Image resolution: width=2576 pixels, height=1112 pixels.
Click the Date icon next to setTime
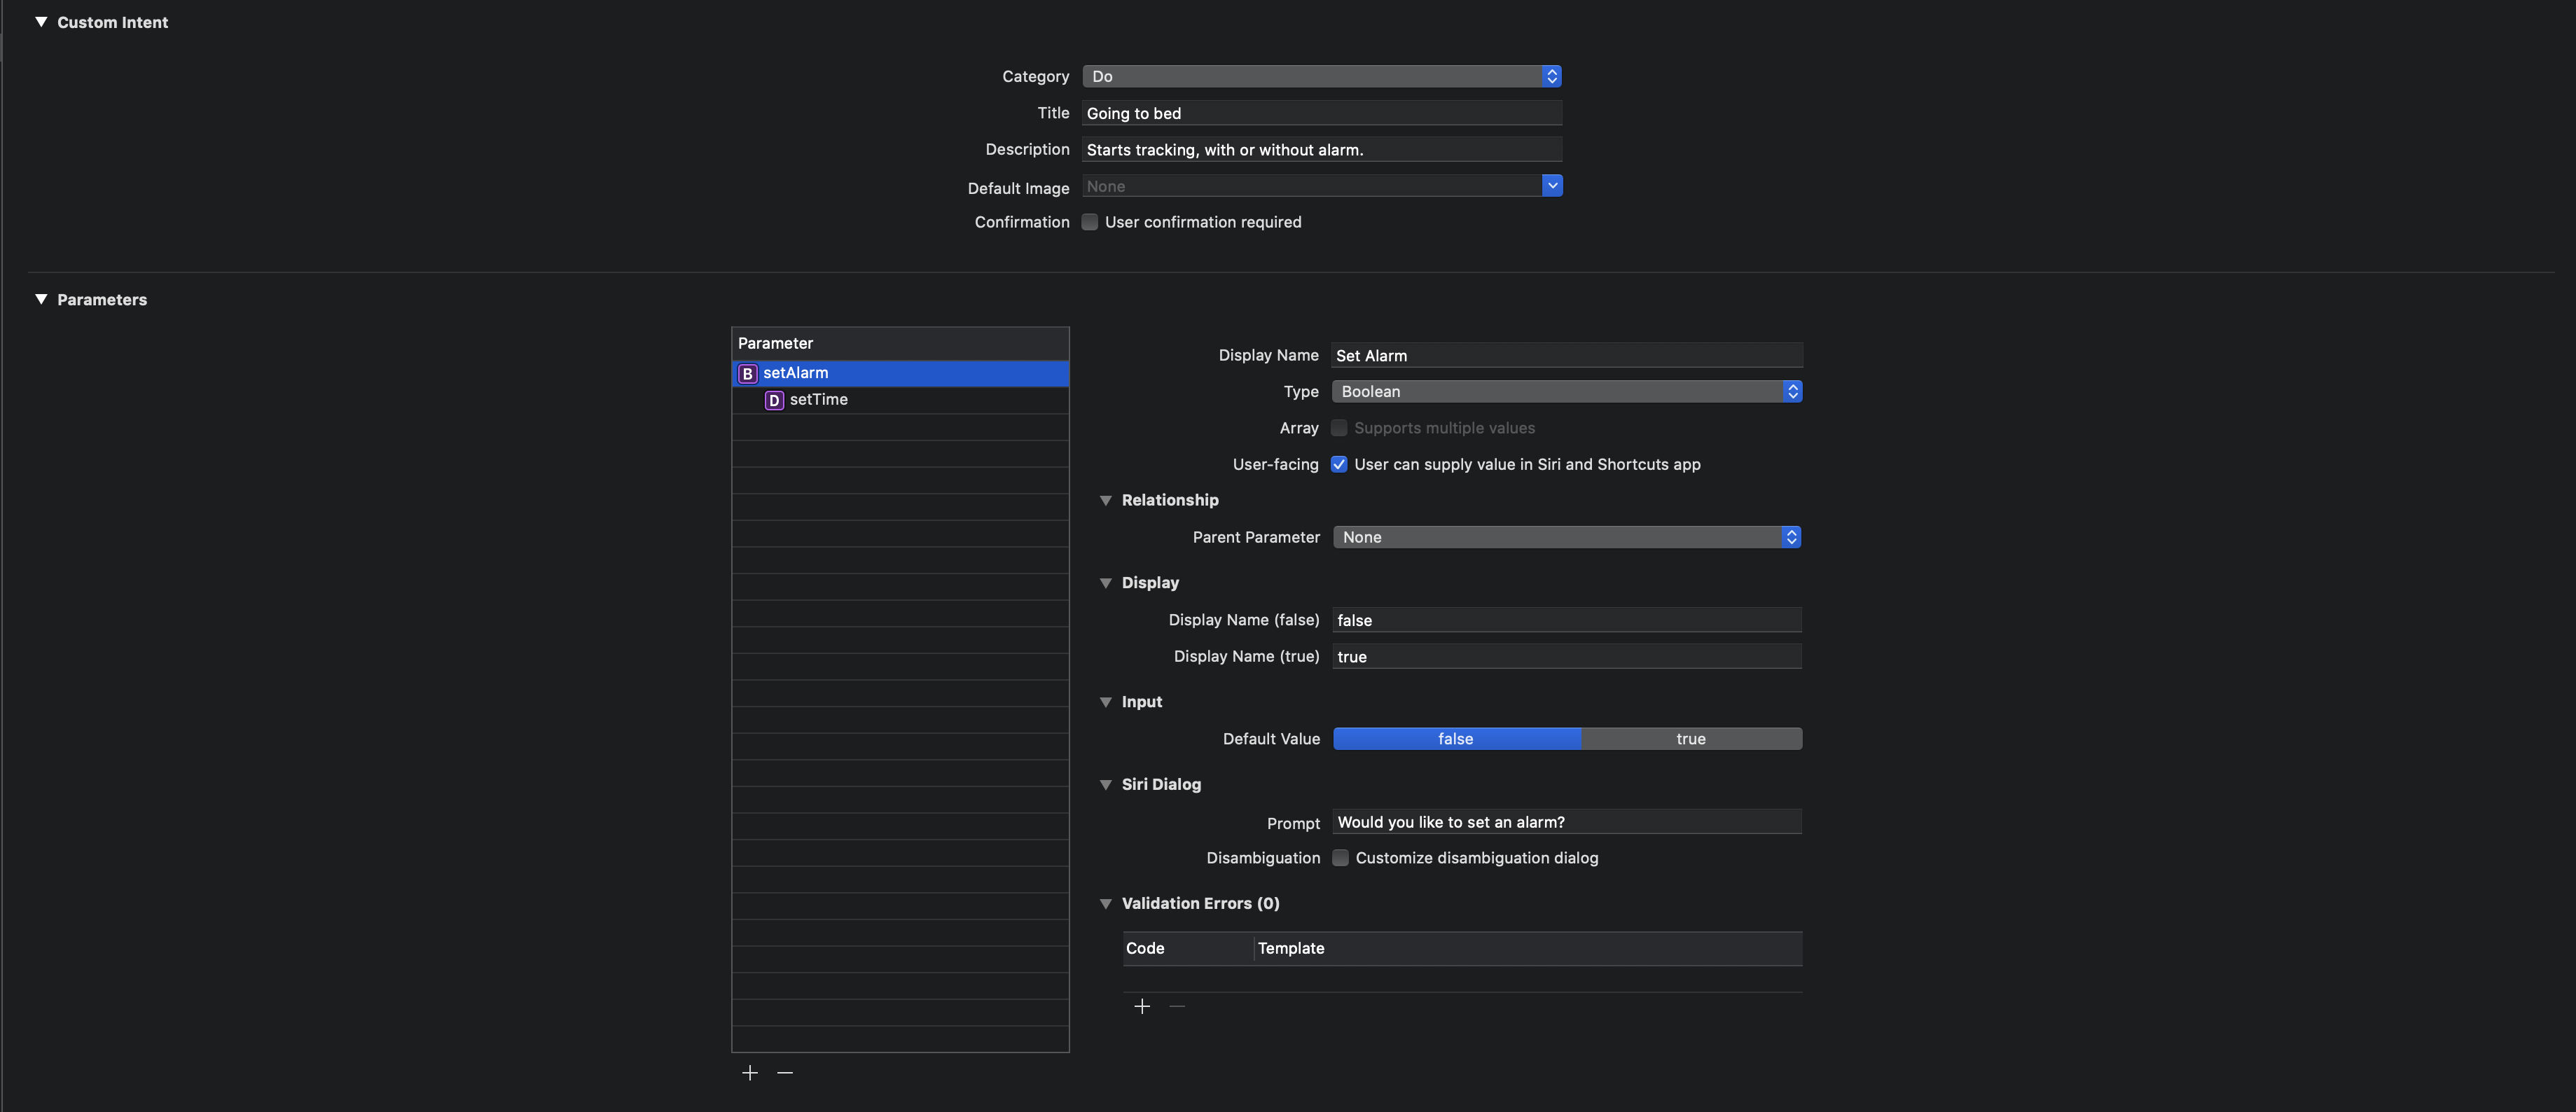coord(774,400)
